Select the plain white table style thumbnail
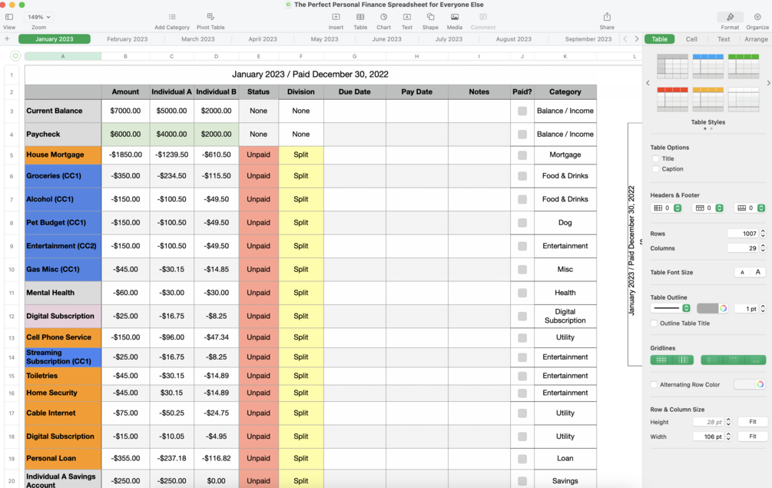The width and height of the screenshot is (772, 488). 744,99
